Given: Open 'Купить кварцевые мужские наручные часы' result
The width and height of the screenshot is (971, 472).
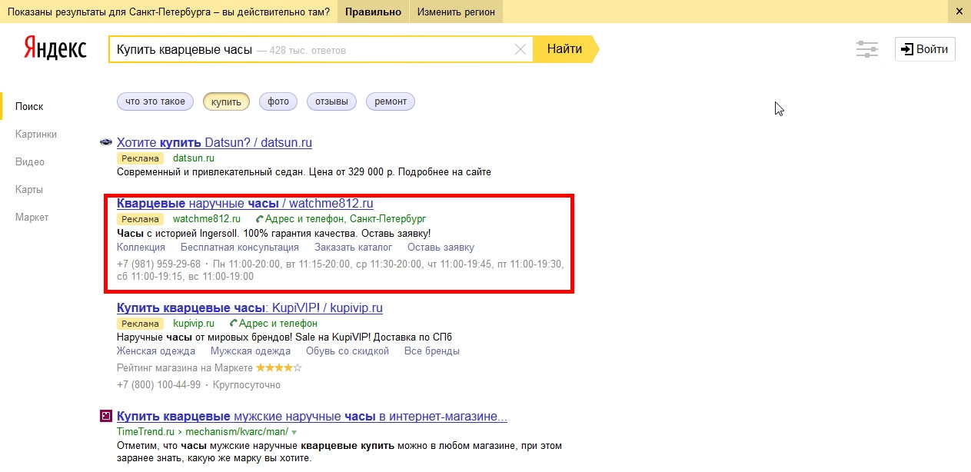Looking at the screenshot, I should click(x=312, y=417).
